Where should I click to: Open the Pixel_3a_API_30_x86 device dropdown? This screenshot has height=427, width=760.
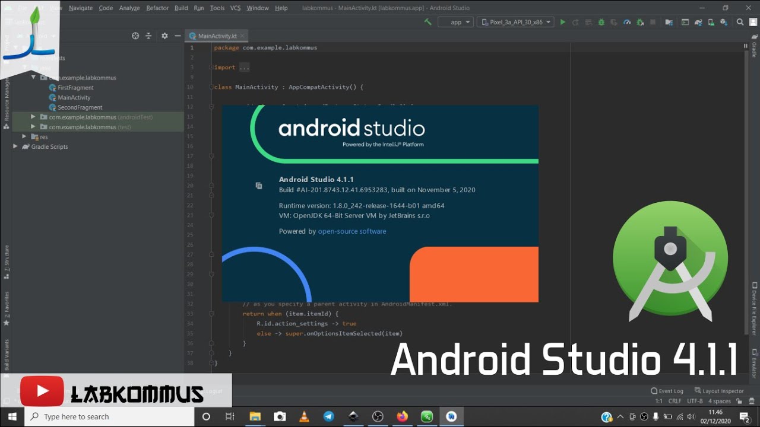[515, 22]
